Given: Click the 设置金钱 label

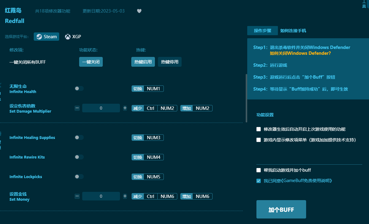Looking at the screenshot, I should 18,194.
